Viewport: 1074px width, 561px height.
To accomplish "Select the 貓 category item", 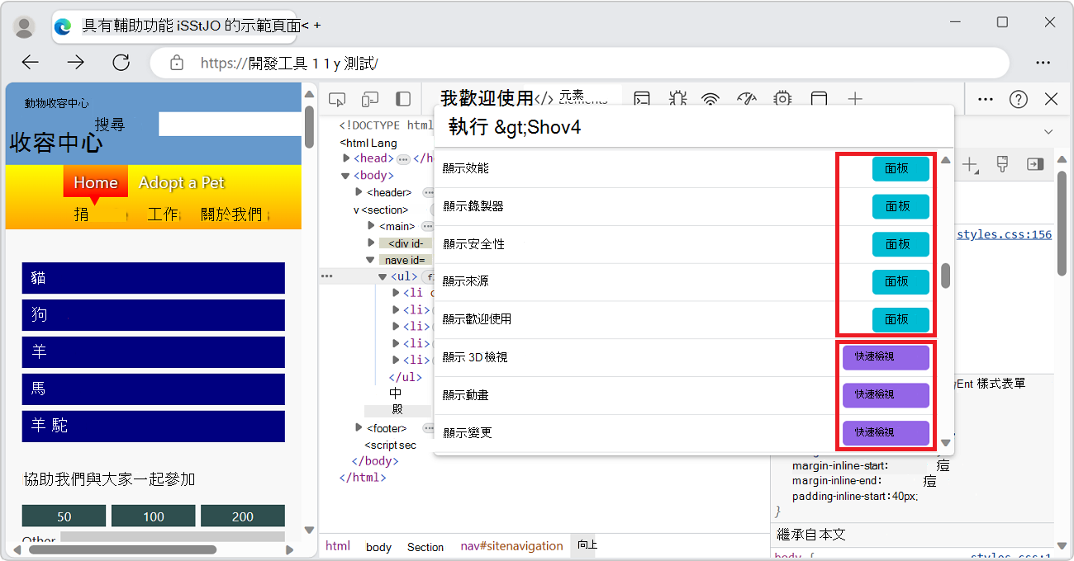I will coord(154,278).
